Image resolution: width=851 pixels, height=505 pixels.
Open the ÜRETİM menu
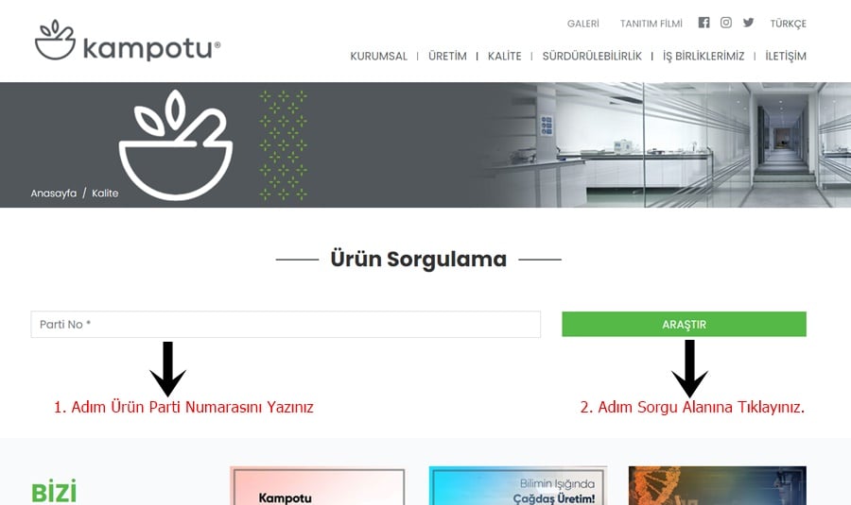click(447, 57)
